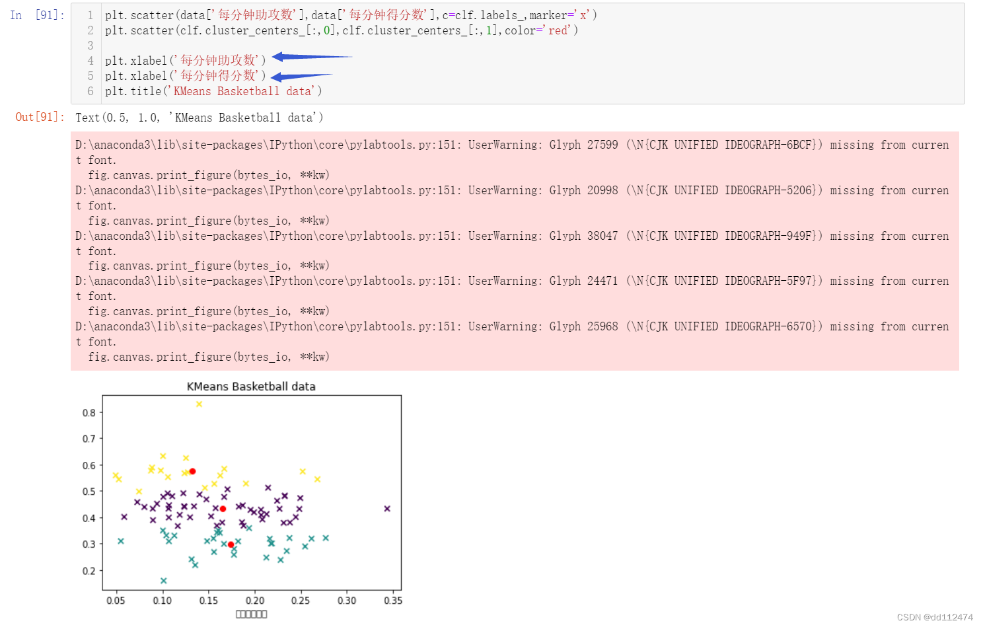
Task: Click the x-axis tick label 0.05
Action: coord(116,601)
